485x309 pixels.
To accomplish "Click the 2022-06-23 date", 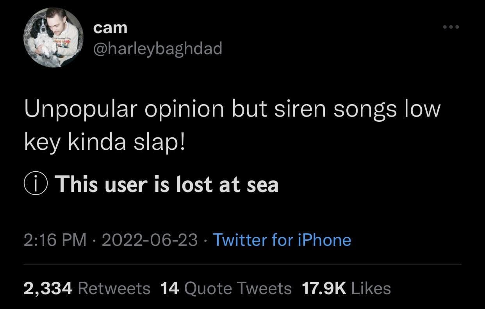I will (x=150, y=240).
